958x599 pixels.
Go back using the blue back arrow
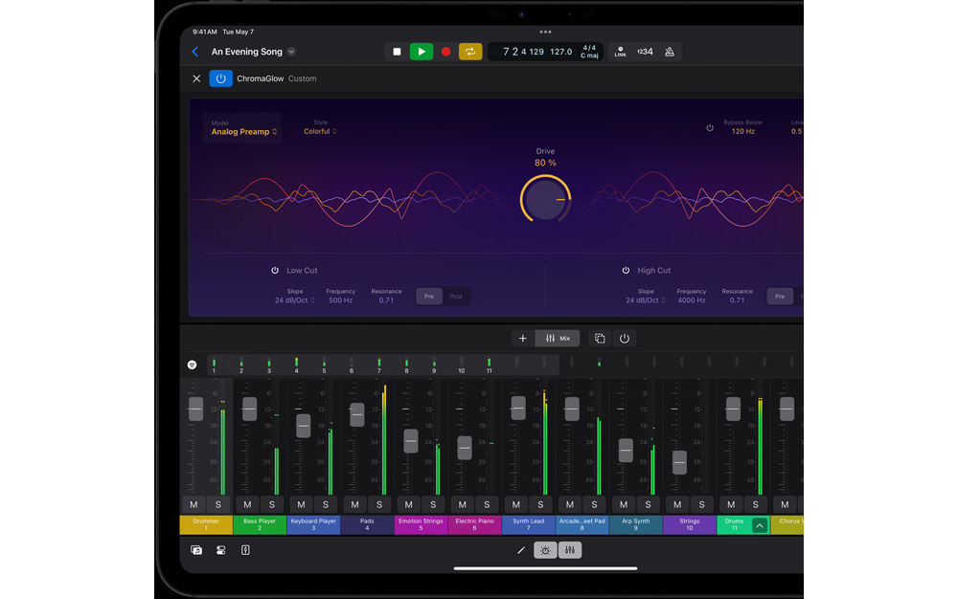pos(195,52)
